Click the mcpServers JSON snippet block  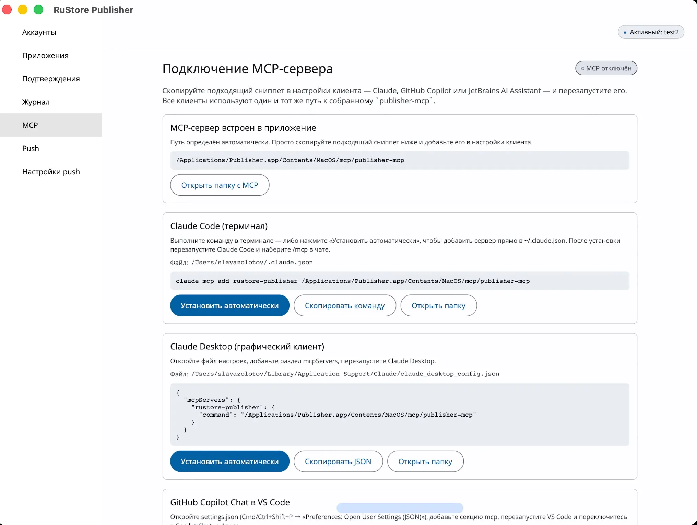point(400,415)
